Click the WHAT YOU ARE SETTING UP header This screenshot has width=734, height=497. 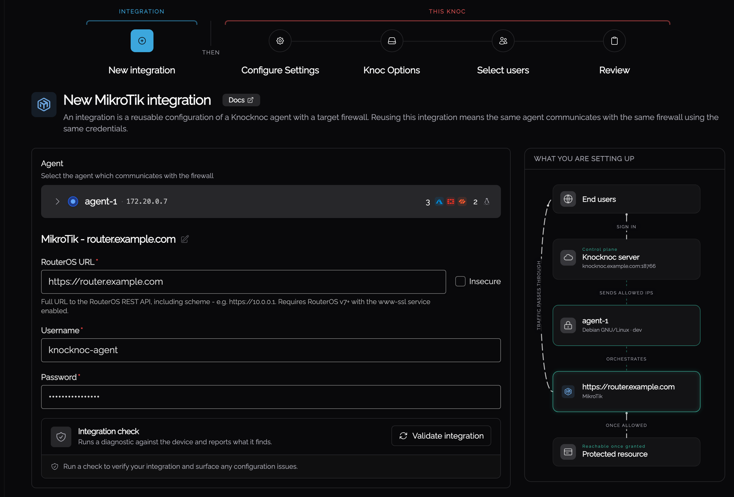(x=584, y=159)
